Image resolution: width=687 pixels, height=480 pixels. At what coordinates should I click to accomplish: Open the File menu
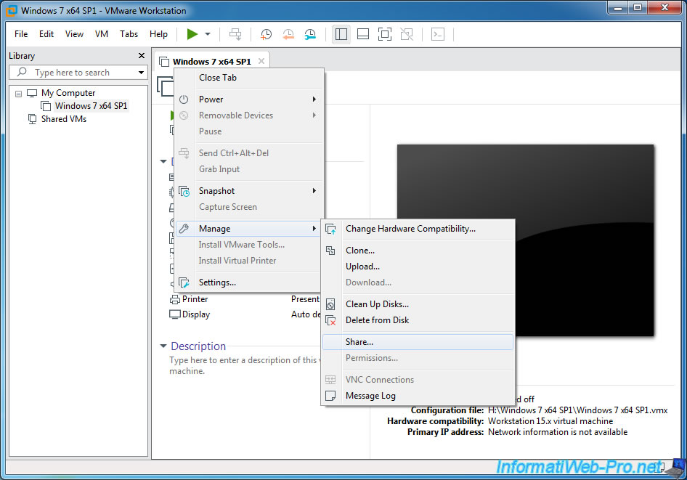pos(20,34)
